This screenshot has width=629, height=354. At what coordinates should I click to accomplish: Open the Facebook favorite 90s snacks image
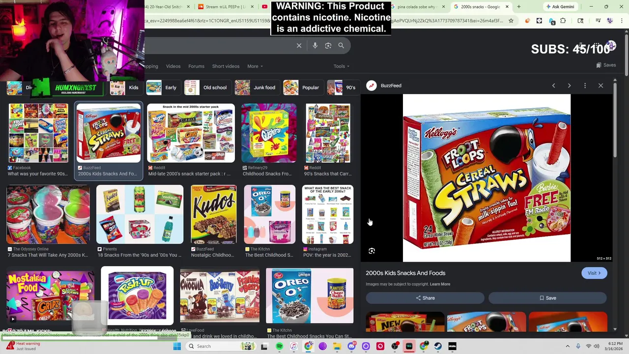pos(38,140)
